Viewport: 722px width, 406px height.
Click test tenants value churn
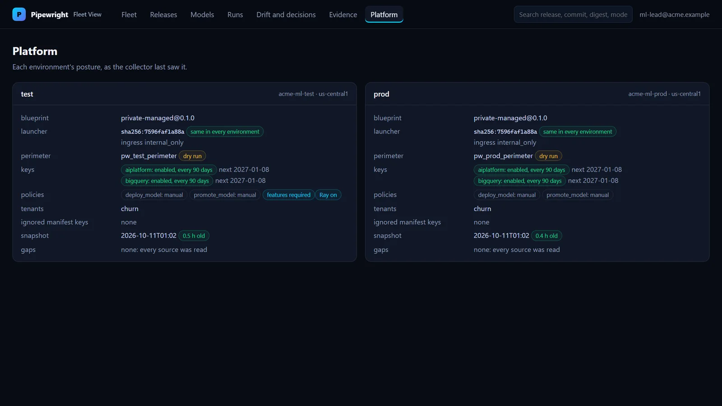coord(130,209)
